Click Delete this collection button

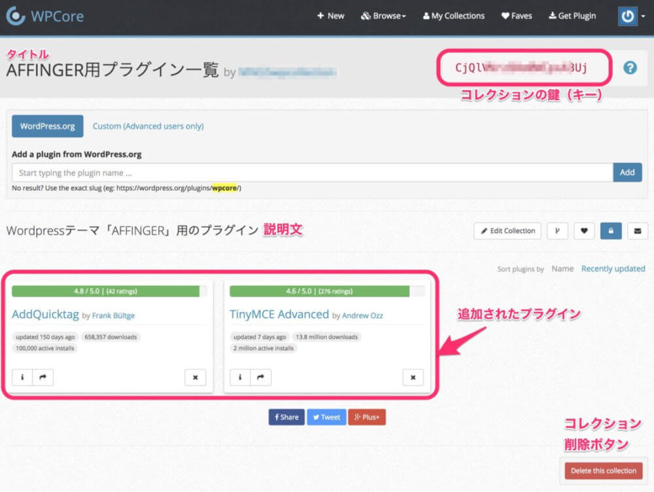604,470
